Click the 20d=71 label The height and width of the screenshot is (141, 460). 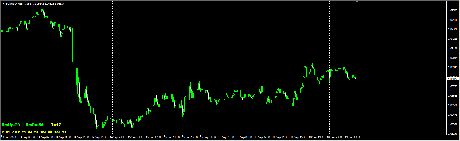pyautogui.click(x=60, y=132)
